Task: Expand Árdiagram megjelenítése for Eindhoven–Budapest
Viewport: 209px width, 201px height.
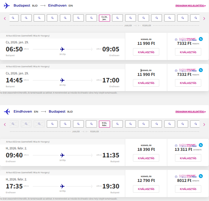Action: [190, 112]
